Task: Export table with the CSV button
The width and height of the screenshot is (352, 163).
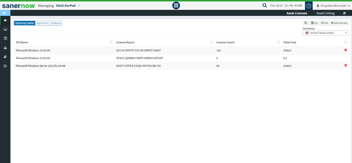Action: click(x=314, y=23)
